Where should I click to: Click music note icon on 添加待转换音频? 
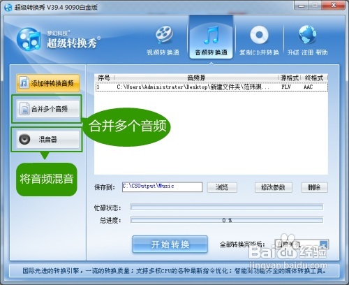24,83
